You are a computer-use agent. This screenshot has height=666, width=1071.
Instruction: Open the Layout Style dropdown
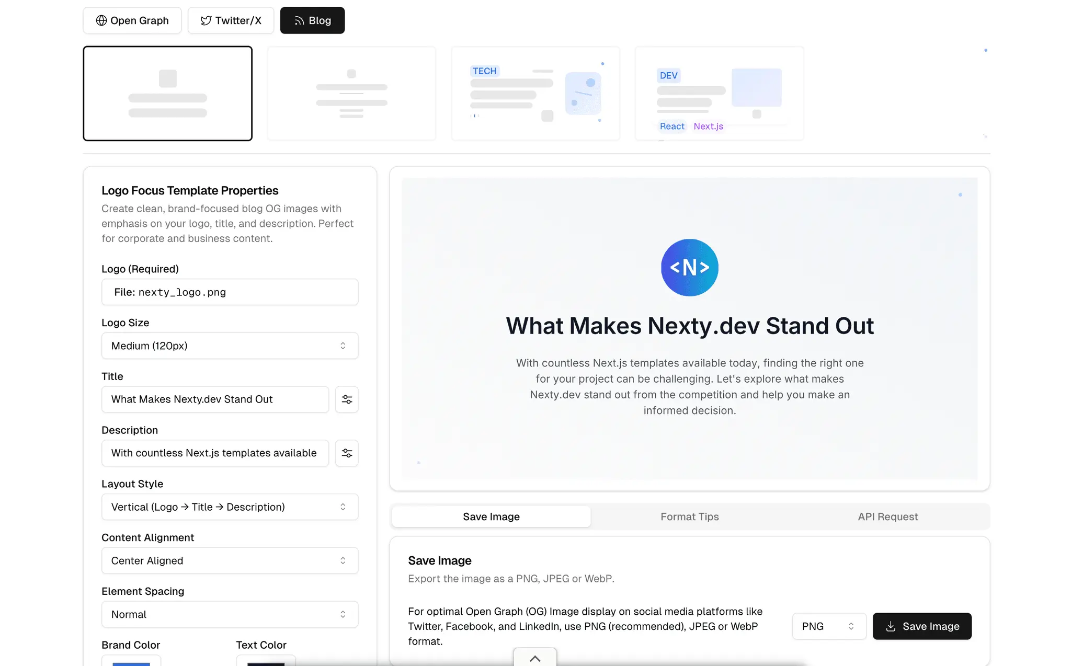pos(230,507)
